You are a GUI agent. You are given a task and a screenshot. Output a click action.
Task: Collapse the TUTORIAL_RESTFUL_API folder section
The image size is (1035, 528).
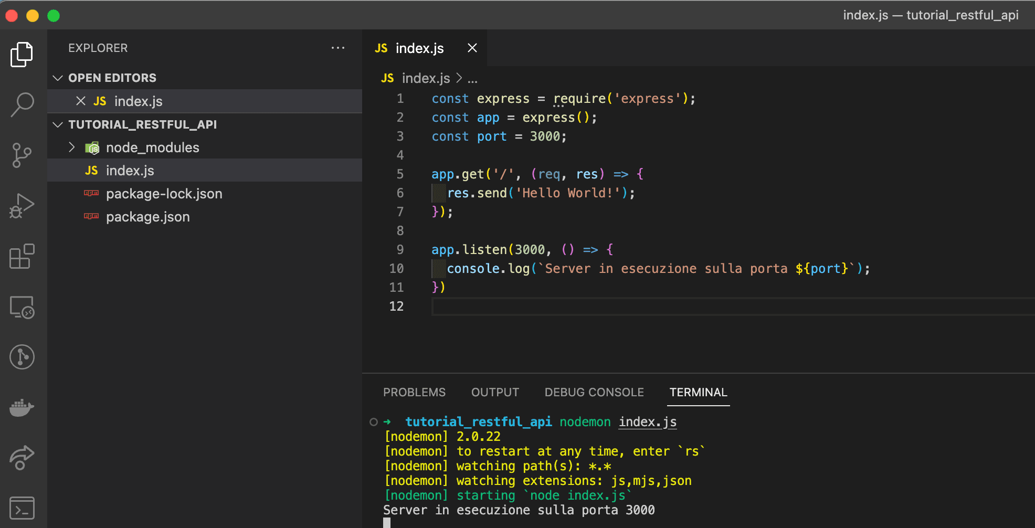[58, 124]
